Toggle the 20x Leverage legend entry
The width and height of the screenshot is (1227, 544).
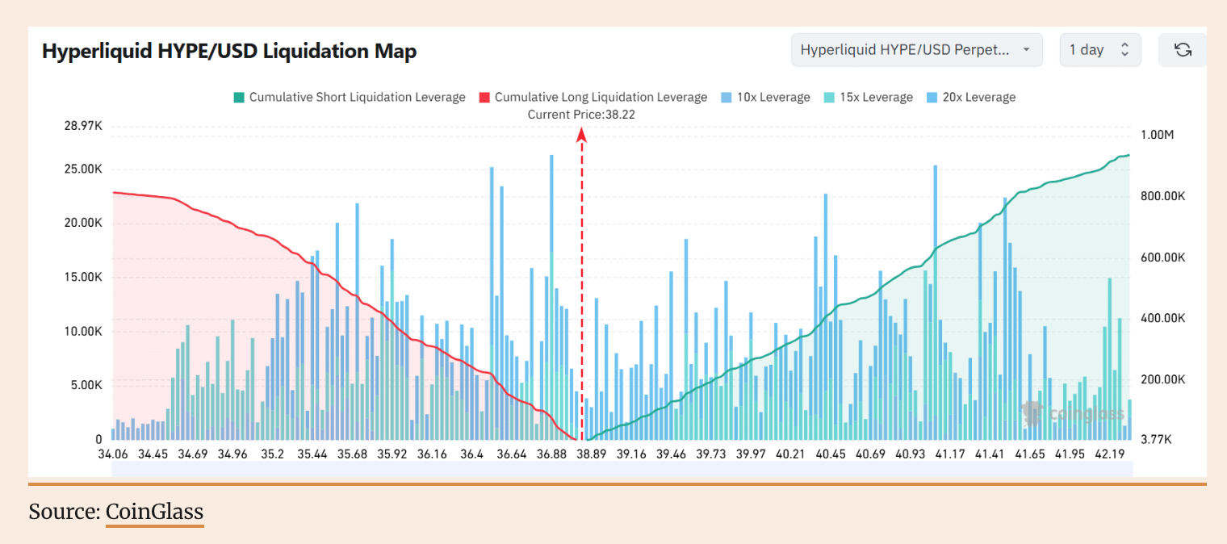point(971,98)
